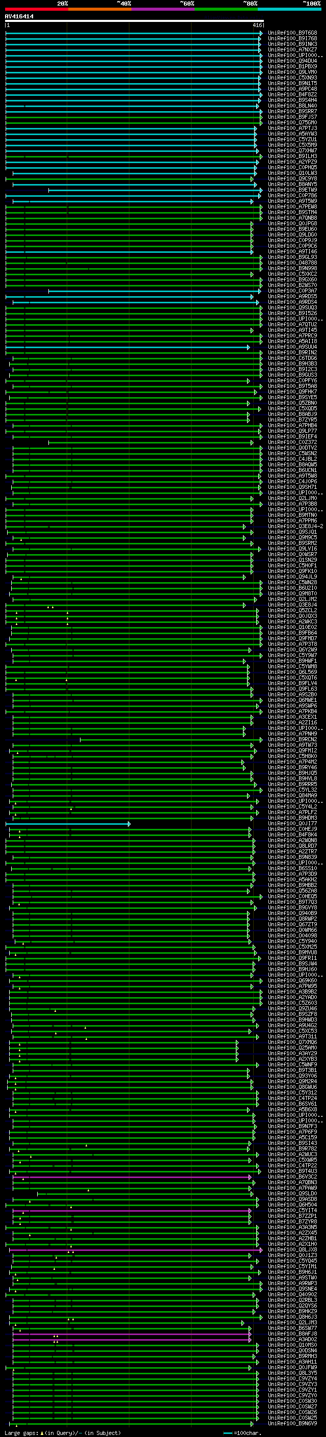Open the UniRef100_A9PC48 entry
Screen dimensions: 326x1437
[292, 89]
